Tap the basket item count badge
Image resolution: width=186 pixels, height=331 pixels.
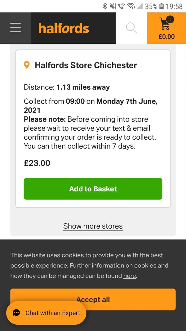point(170,20)
